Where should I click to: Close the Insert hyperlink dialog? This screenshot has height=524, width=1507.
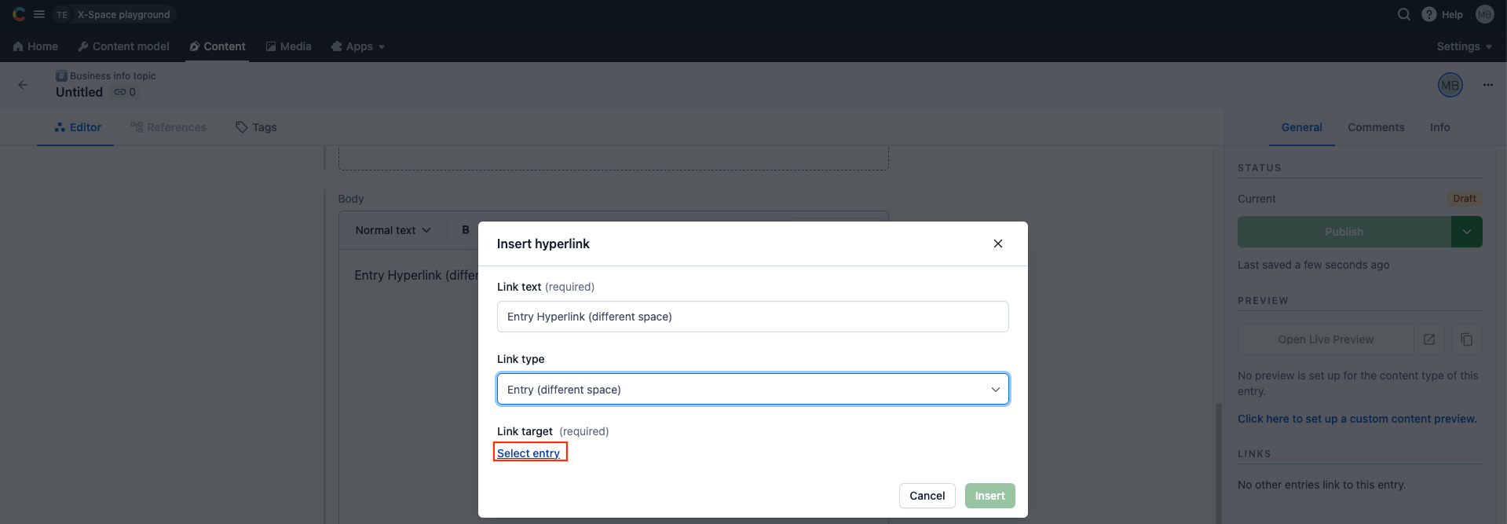point(997,244)
